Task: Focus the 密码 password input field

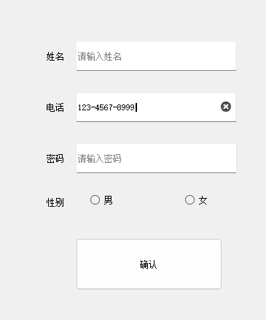Action: coord(156,159)
